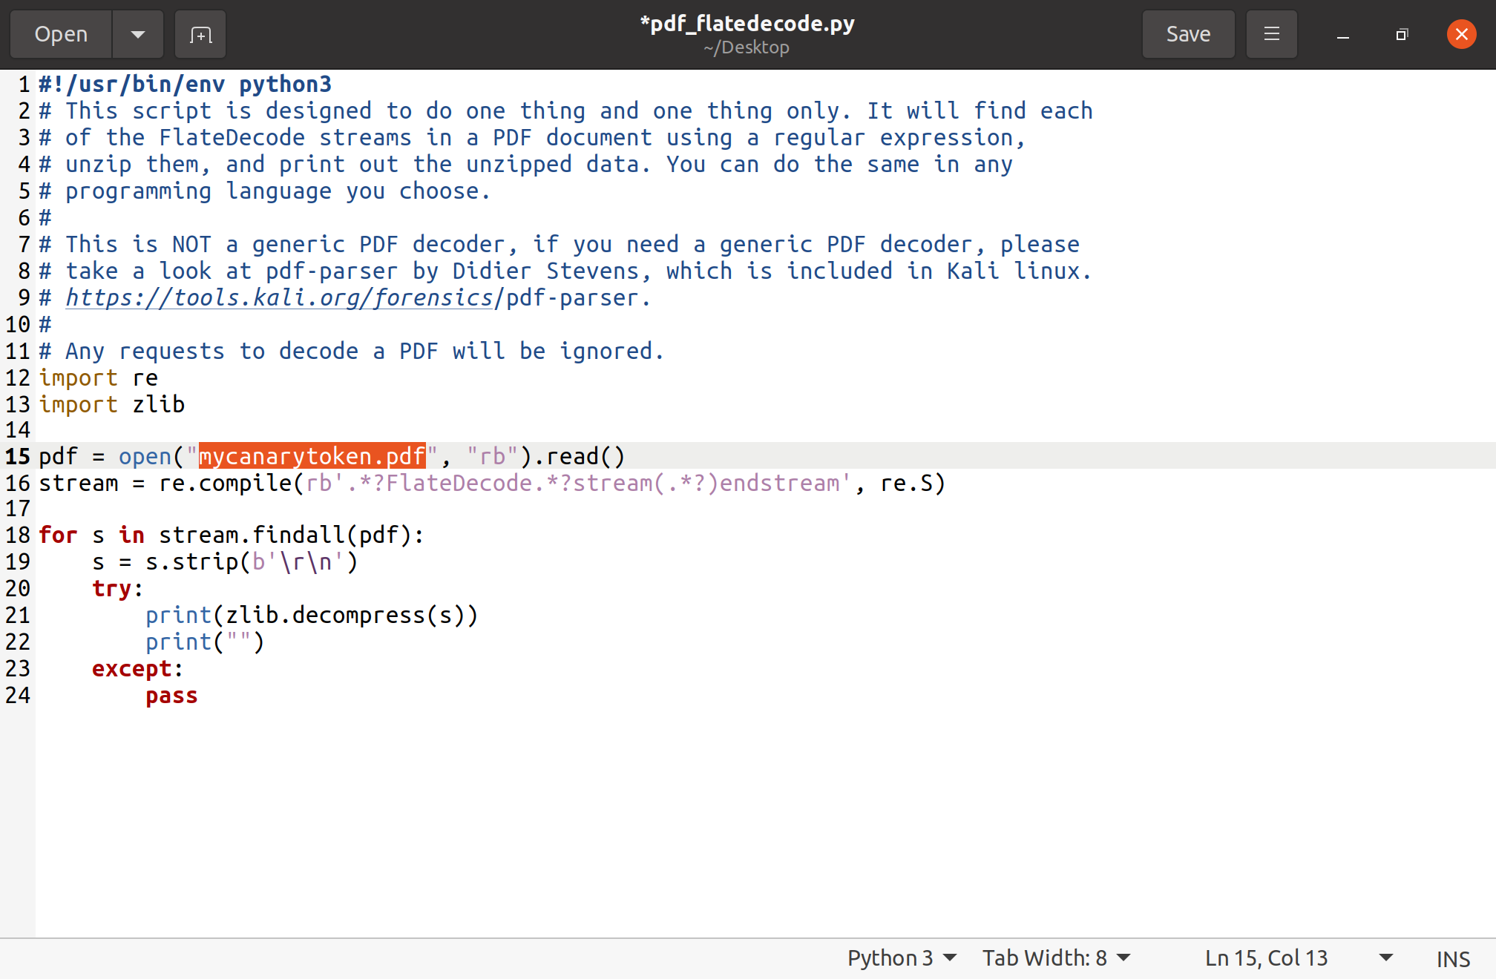1496x979 pixels.
Task: Click the 'try:' keyword on line 20
Action: point(117,588)
